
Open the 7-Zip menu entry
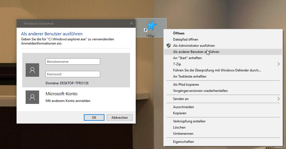pyautogui.click(x=223, y=64)
